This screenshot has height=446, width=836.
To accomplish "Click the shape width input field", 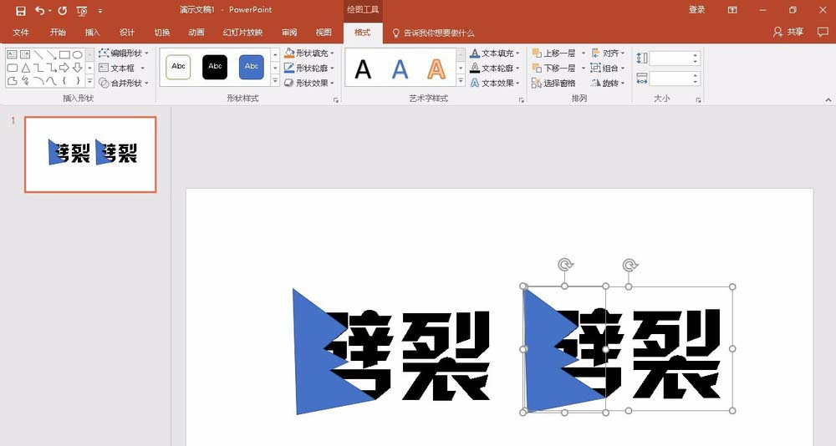I will [670, 79].
